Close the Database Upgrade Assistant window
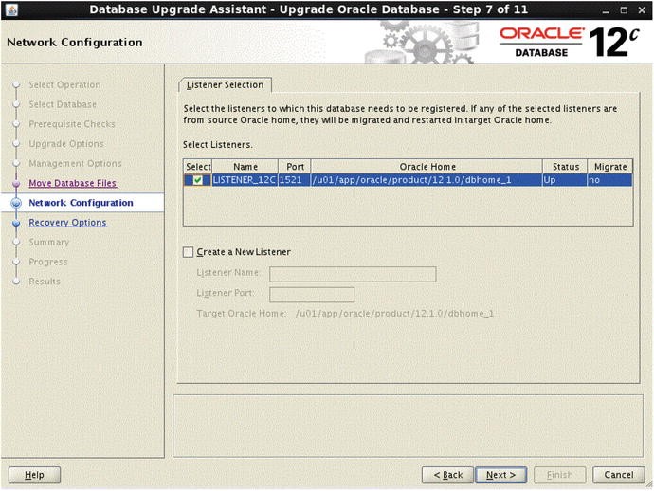The image size is (654, 491). point(642,10)
